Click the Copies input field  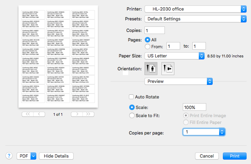coord(155,30)
